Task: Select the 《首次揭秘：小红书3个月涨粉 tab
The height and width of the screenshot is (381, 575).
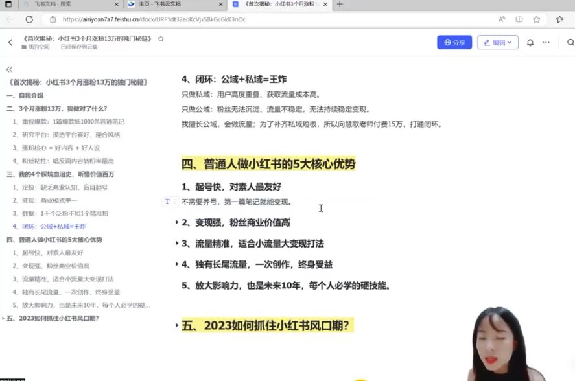Action: (x=280, y=4)
